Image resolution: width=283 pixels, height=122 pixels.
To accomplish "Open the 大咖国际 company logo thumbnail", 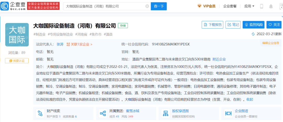I will point(17,35).
